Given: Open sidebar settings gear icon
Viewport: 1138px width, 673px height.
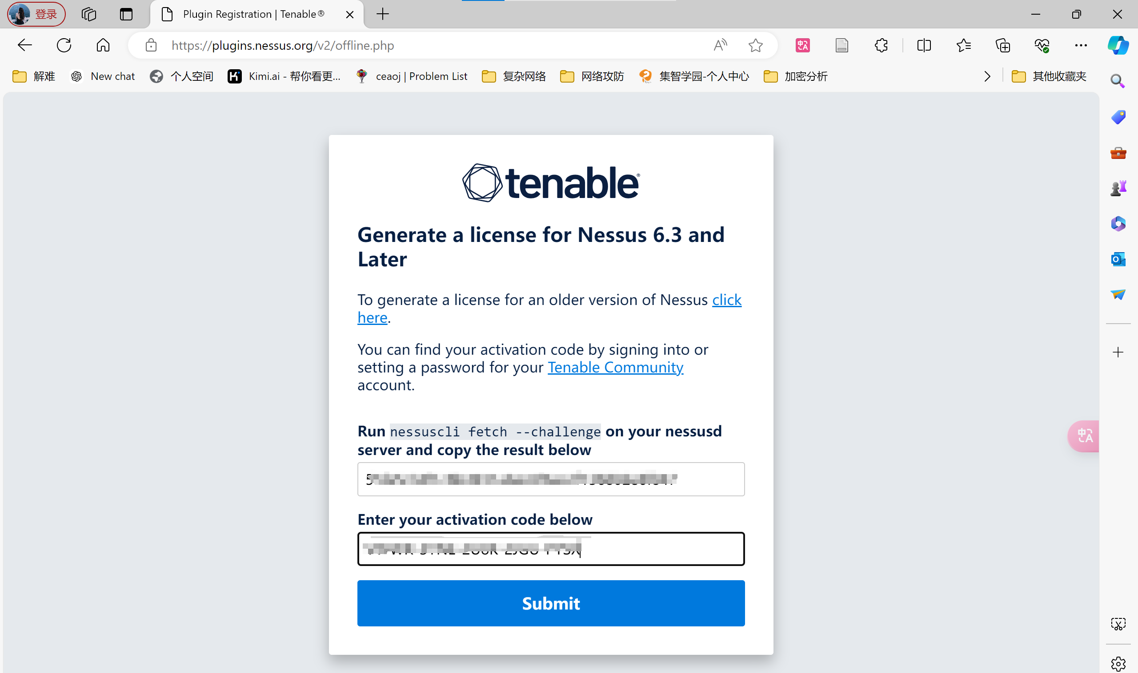Looking at the screenshot, I should point(1118,664).
